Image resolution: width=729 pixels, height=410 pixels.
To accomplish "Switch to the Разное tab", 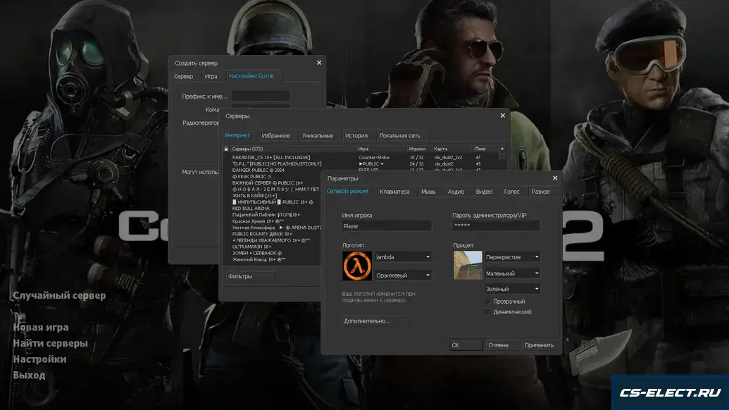I will tap(540, 192).
